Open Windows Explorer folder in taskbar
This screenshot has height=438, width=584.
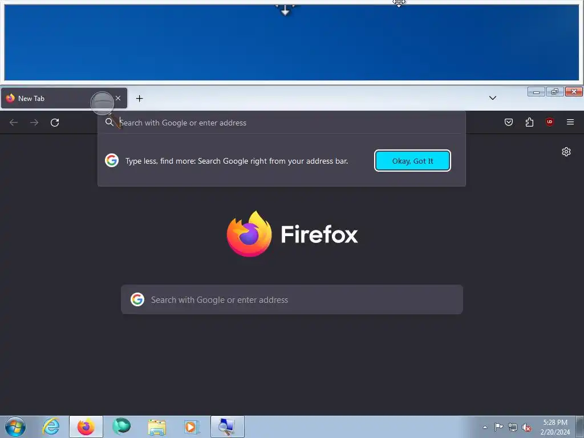click(157, 427)
